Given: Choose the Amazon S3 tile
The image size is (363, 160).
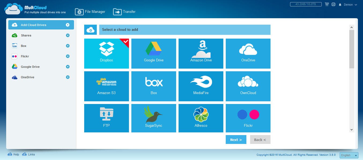Looking at the screenshot, I should [106, 86].
